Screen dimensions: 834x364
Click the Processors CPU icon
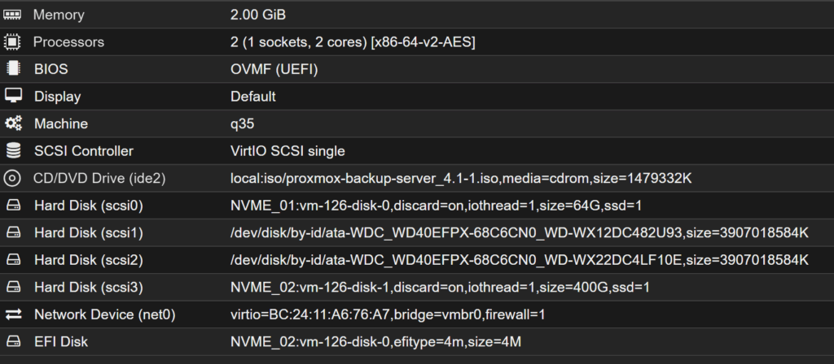(12, 41)
